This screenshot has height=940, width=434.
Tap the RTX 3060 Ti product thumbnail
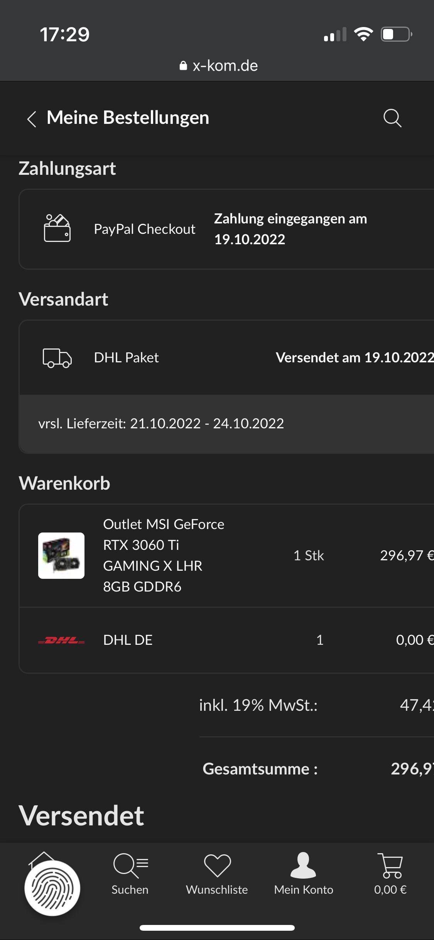(61, 556)
